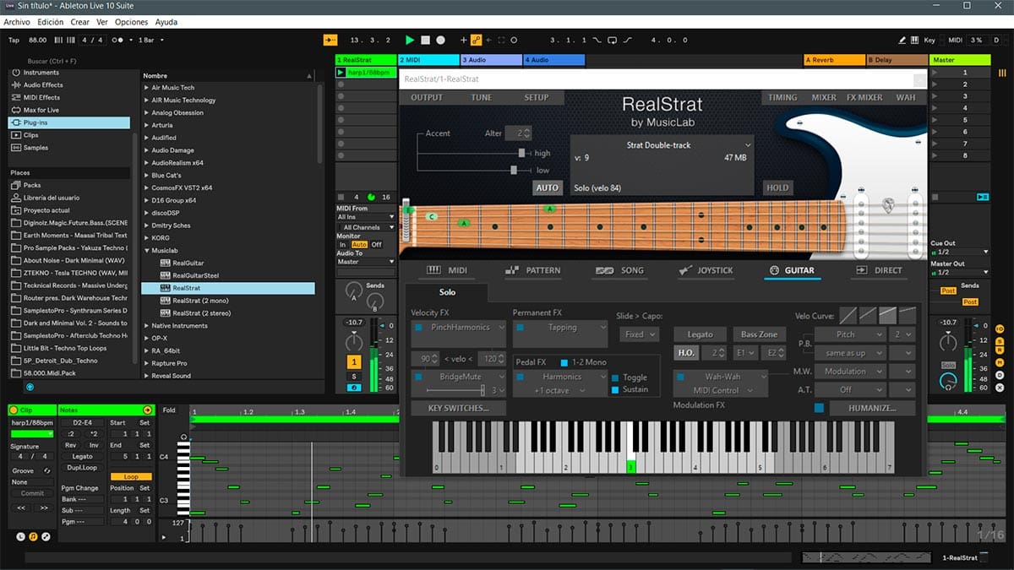Enable the Pedal FX Toggle checkbox

(x=615, y=378)
